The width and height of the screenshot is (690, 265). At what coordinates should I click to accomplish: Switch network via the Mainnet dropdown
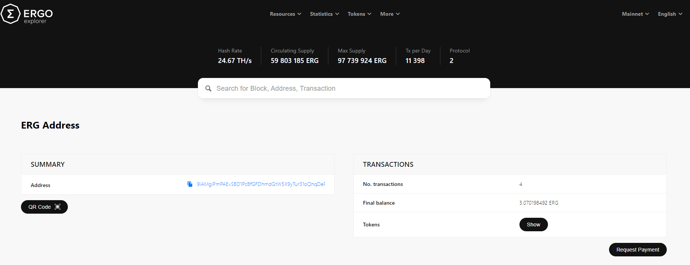coord(635,14)
